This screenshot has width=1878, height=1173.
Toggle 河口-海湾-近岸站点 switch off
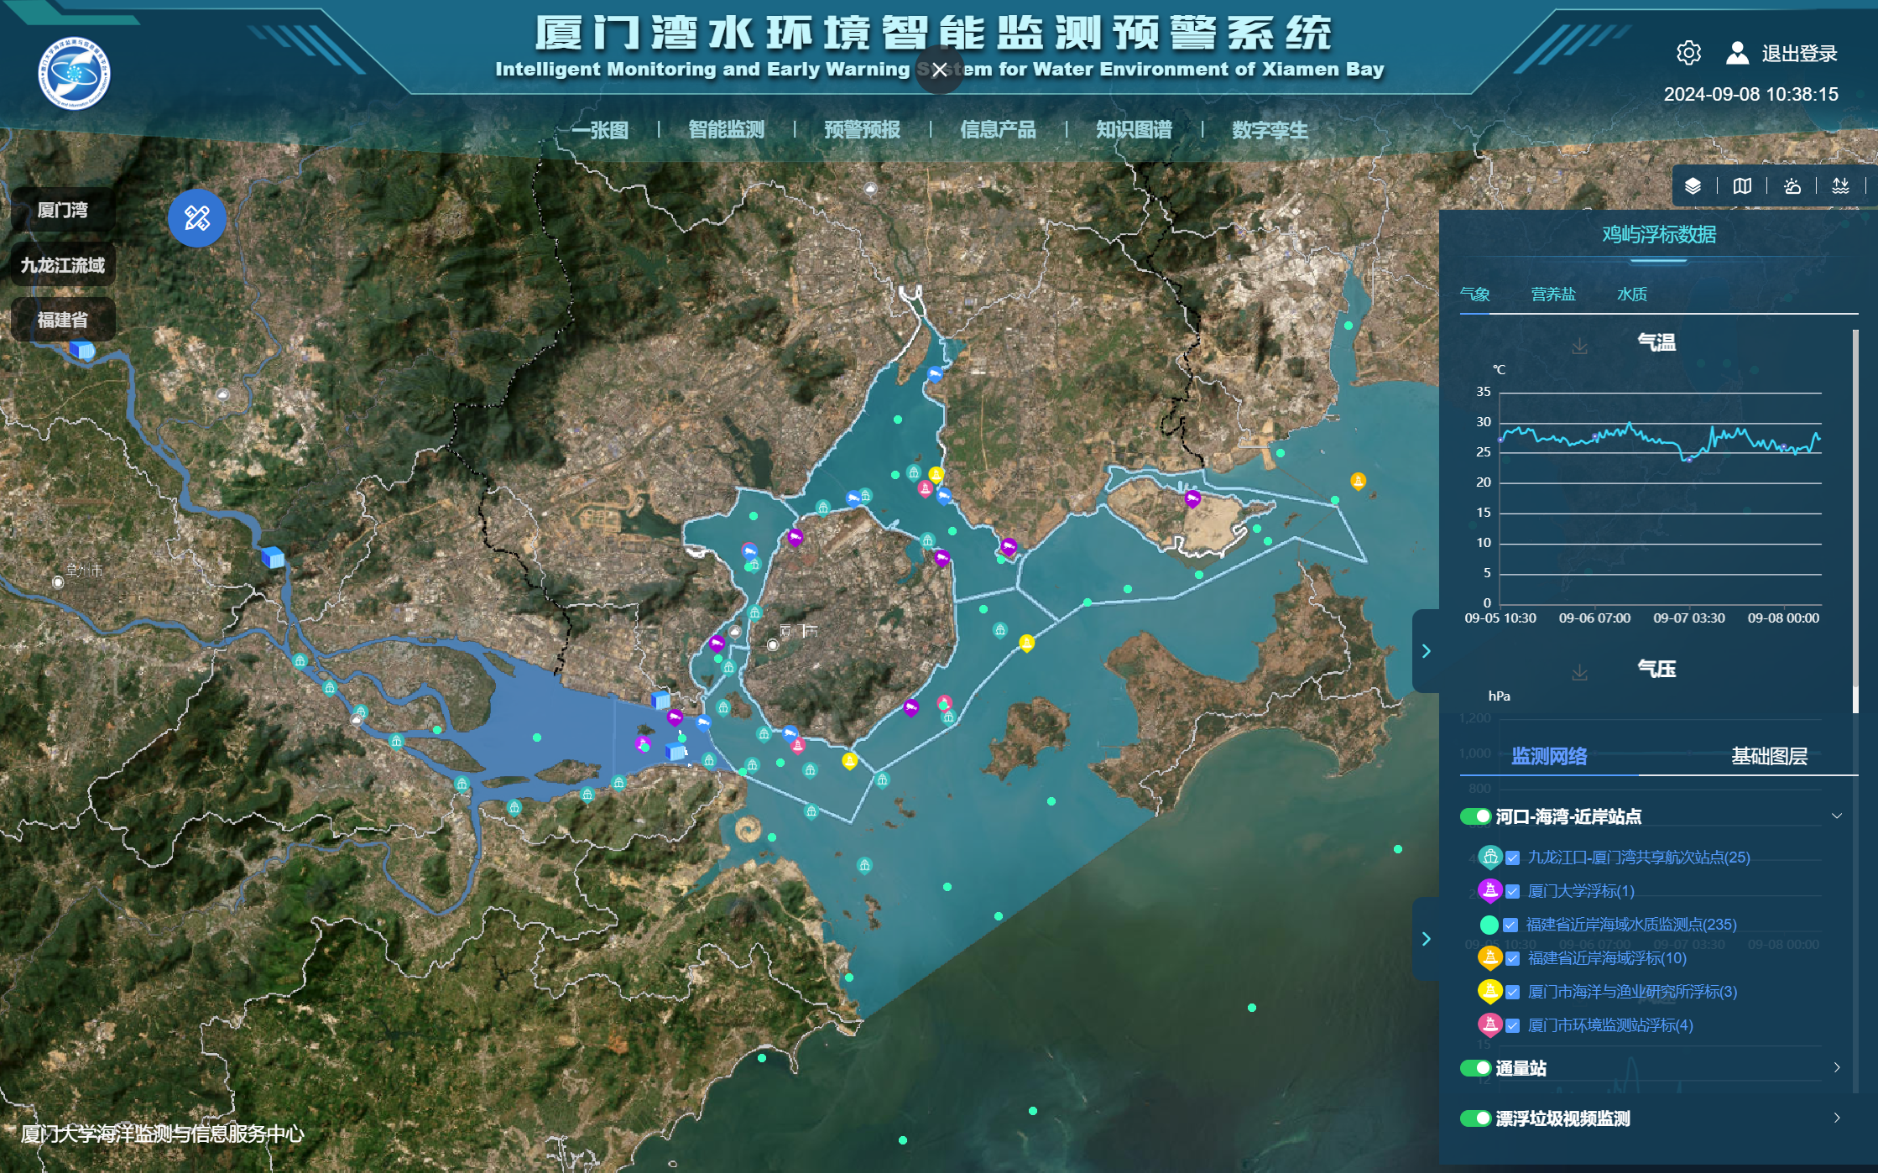tap(1475, 816)
